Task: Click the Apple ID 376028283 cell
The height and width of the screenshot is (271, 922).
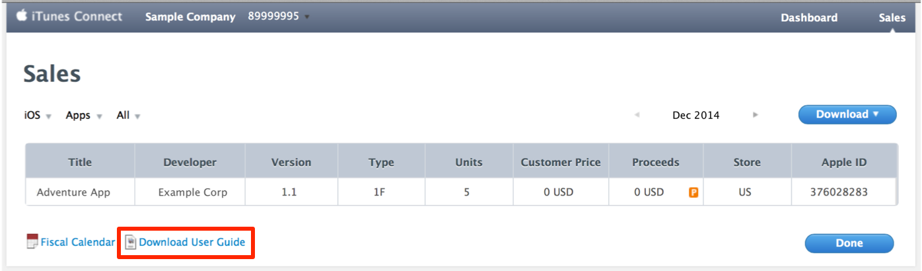Action: (x=838, y=193)
